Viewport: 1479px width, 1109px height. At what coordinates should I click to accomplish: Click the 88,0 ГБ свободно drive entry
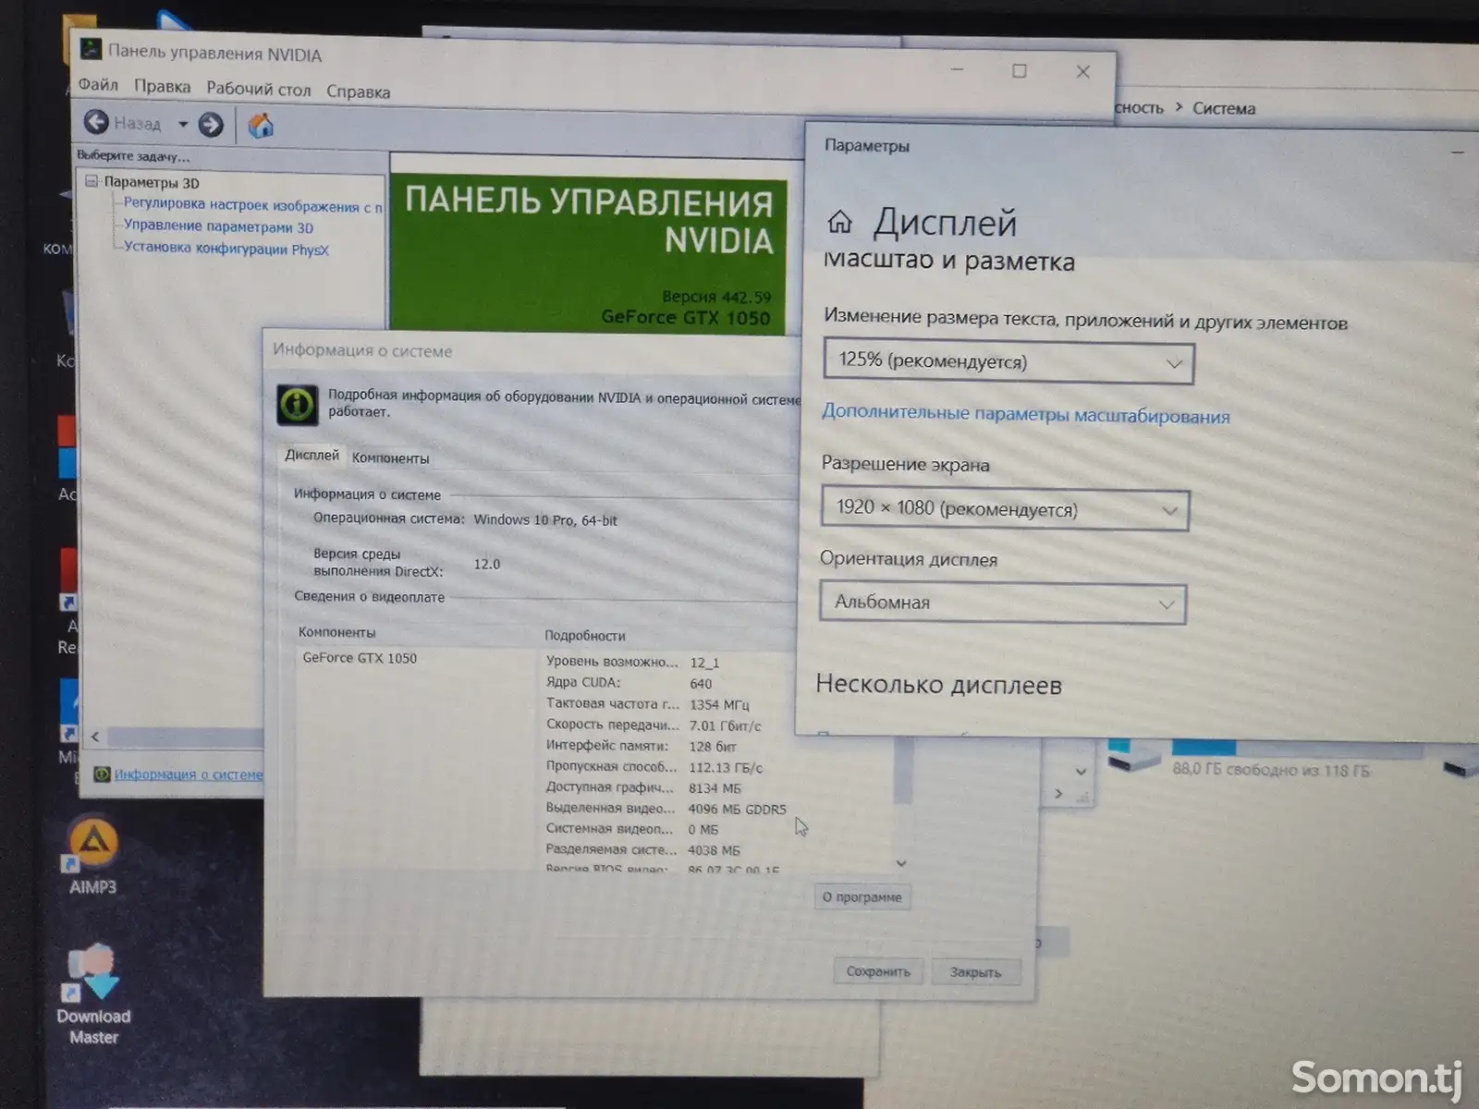[x=1271, y=769]
